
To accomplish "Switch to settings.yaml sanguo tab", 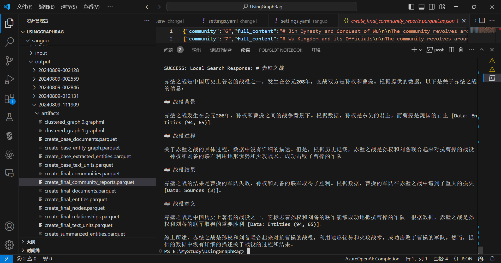I will point(303,21).
